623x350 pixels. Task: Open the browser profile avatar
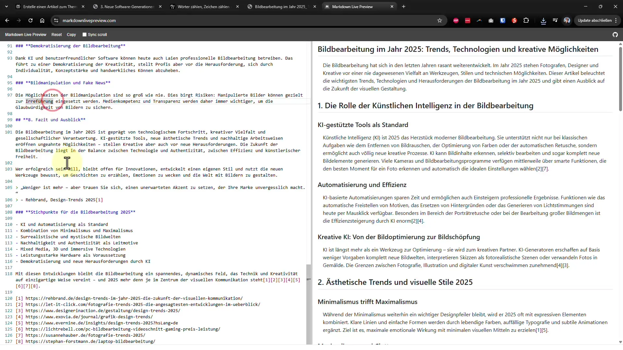567,20
